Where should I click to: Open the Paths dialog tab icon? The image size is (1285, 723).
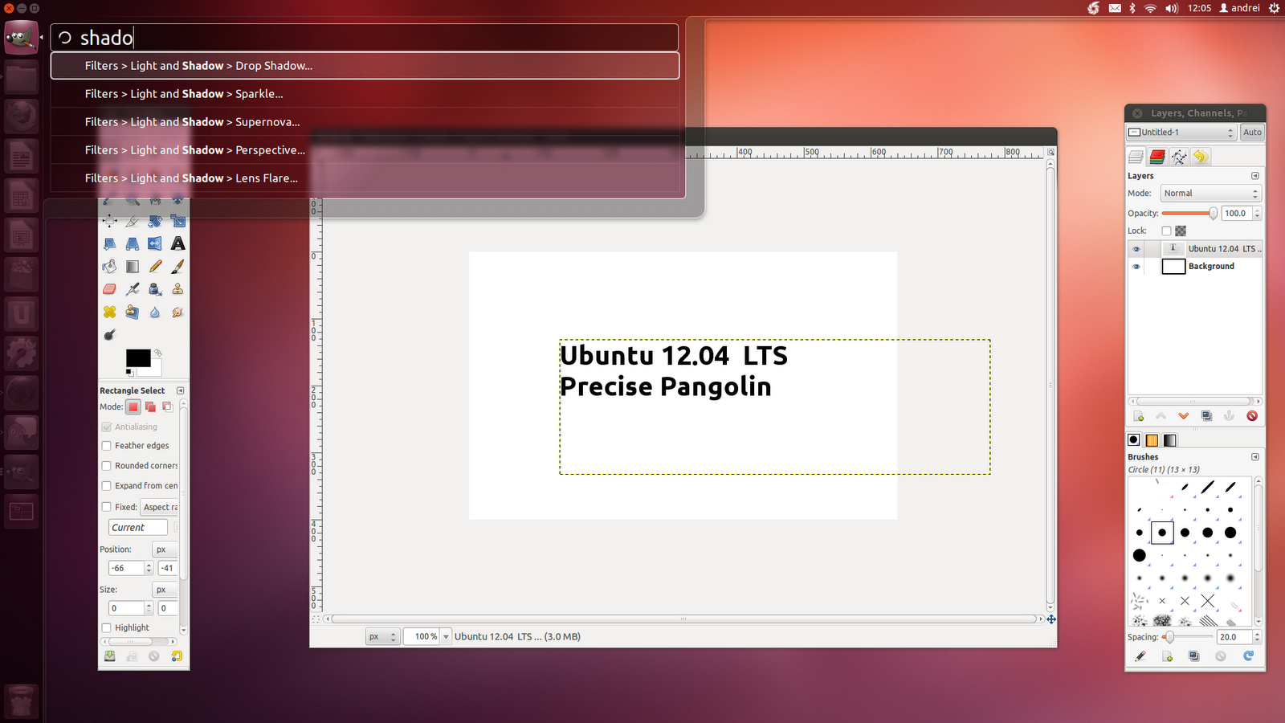point(1181,157)
